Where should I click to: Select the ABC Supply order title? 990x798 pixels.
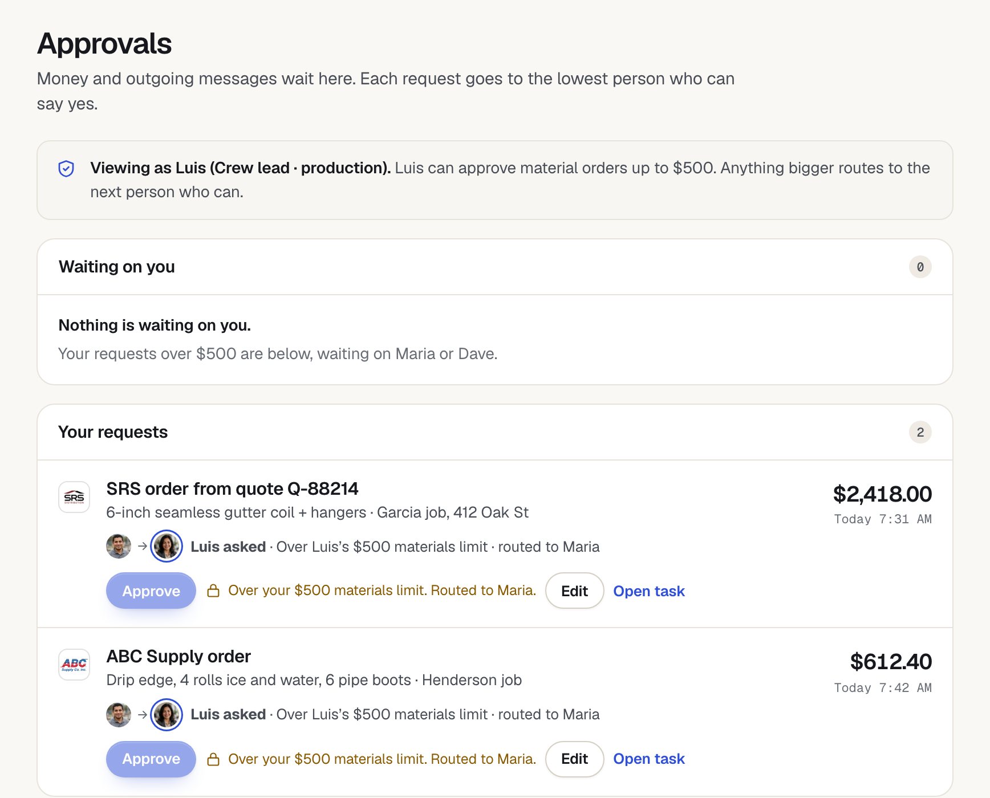[178, 657]
